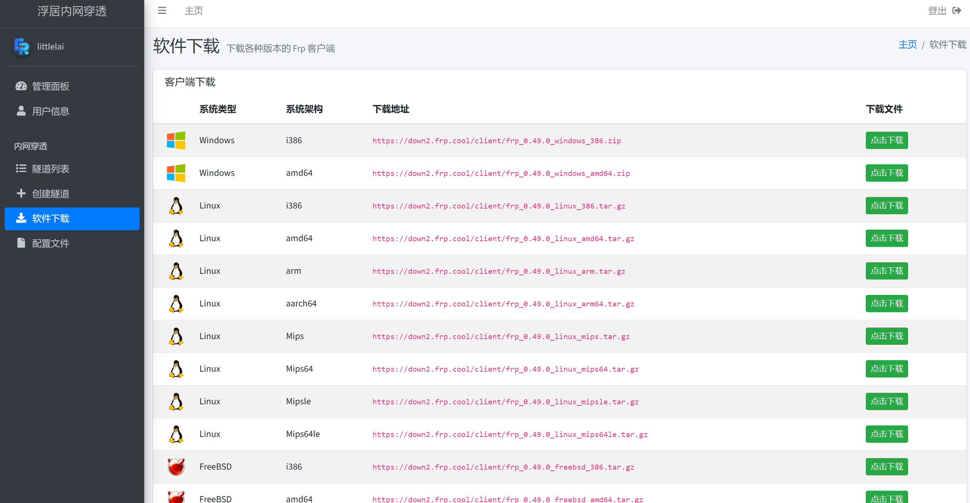Image resolution: width=970 pixels, height=503 pixels.
Task: Open 管理面板 dashboard in sidebar
Action: 50,86
